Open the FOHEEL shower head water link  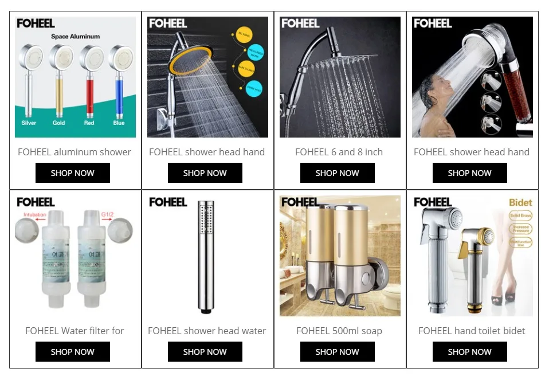tap(206, 331)
